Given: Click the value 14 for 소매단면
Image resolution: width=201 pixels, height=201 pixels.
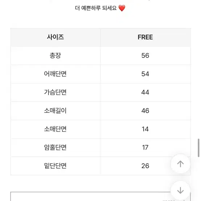Looking at the screenshot, I should click(x=145, y=129).
